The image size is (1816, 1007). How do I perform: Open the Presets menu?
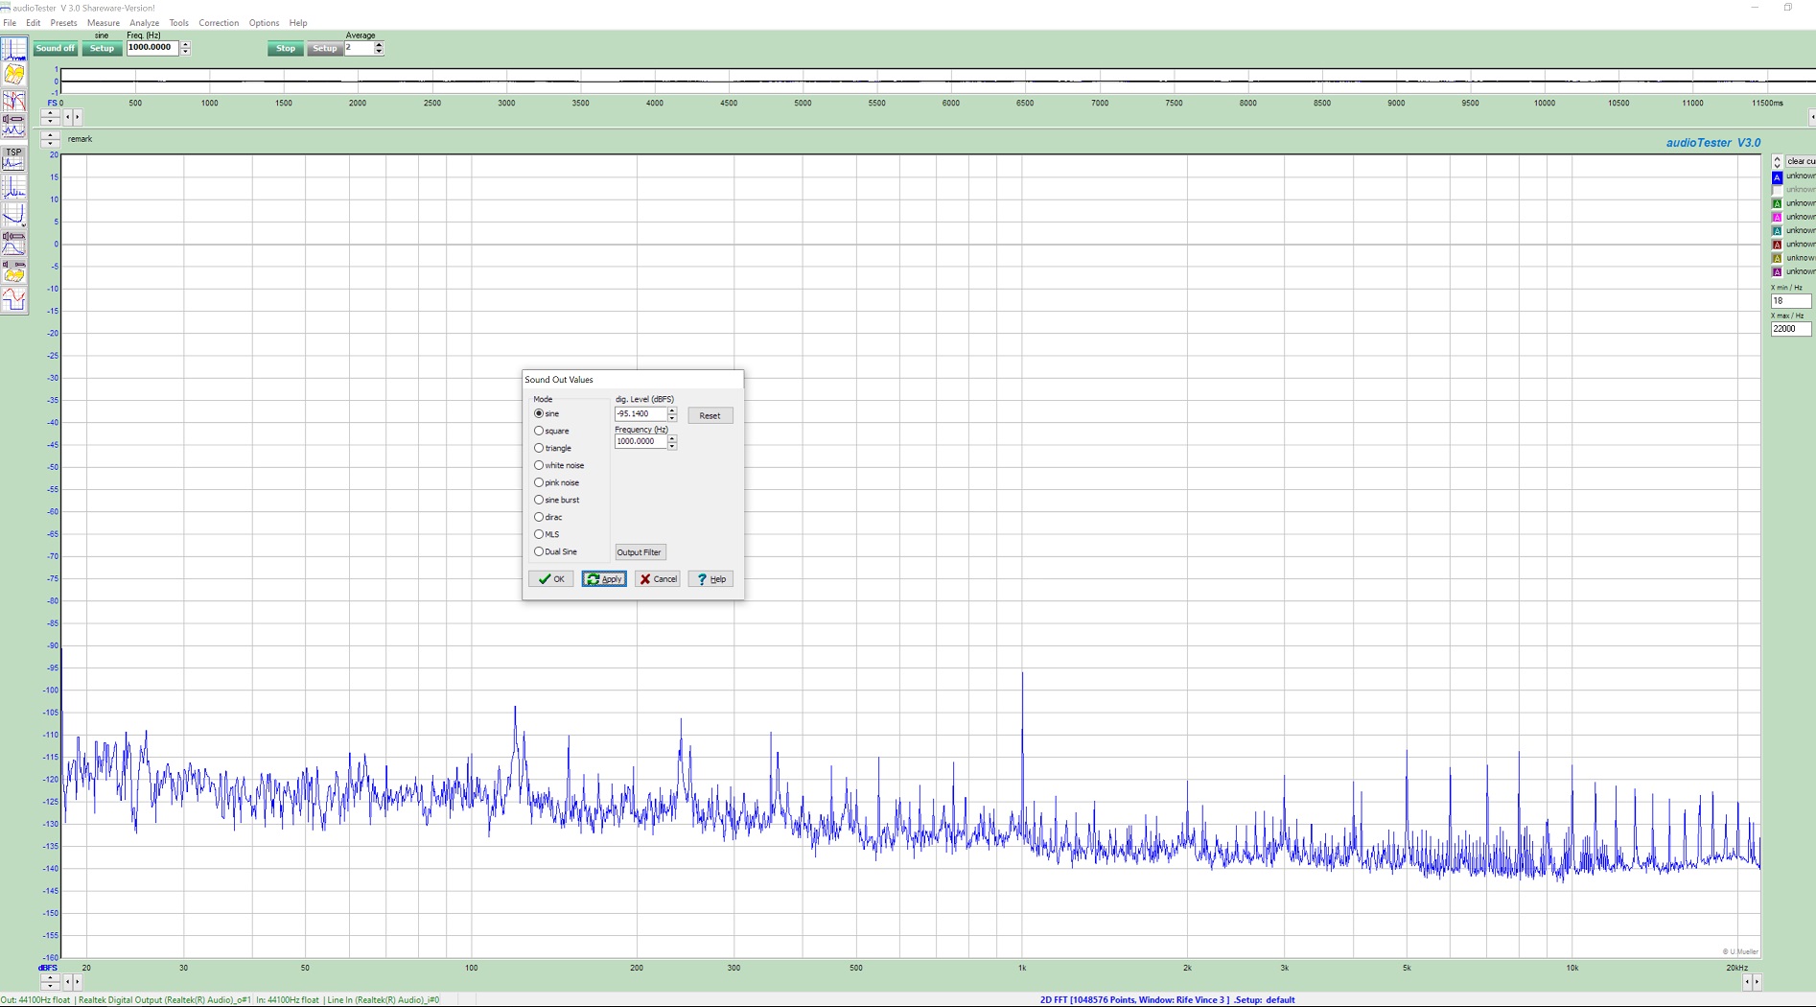tap(63, 23)
